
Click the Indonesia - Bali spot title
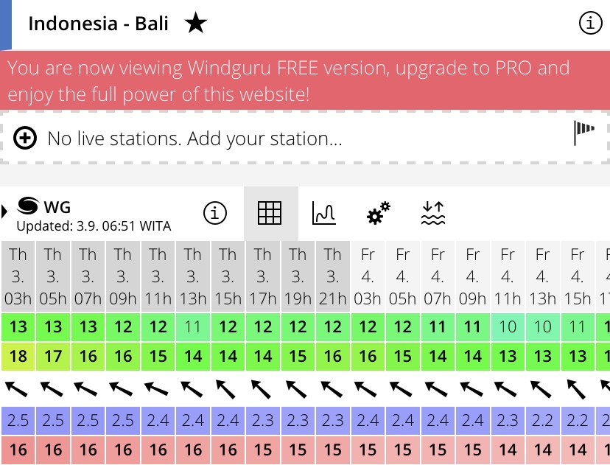(x=98, y=24)
